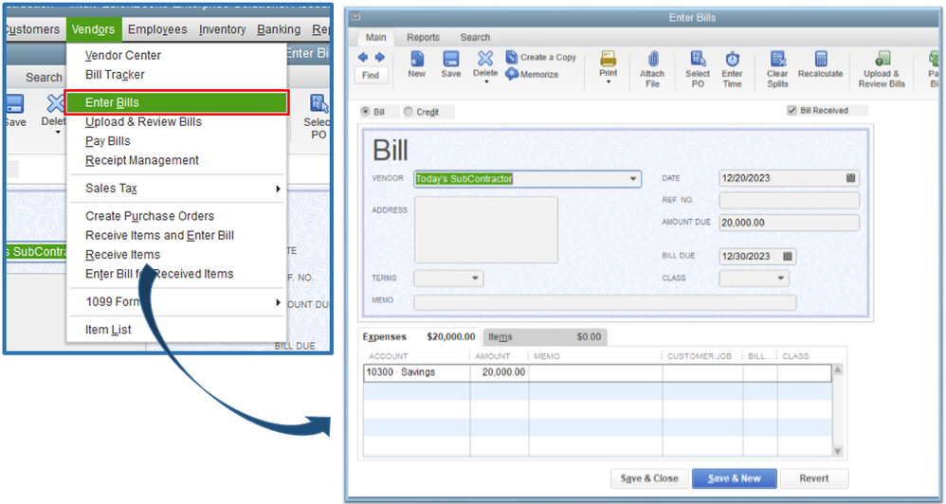The height and width of the screenshot is (504, 946).
Task: Click the expenses table scroll up arrow
Action: (837, 369)
